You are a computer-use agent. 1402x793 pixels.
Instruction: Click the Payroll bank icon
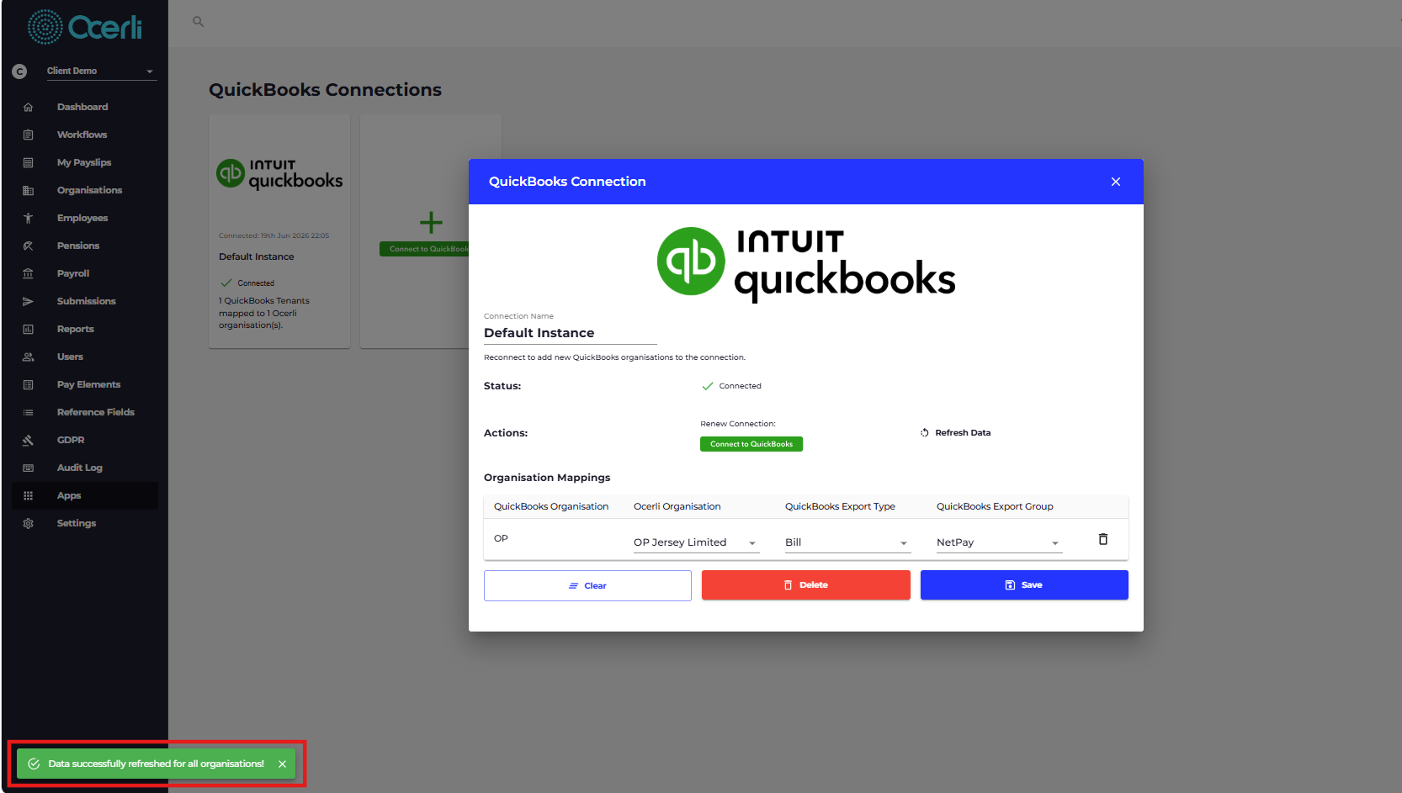pyautogui.click(x=29, y=273)
